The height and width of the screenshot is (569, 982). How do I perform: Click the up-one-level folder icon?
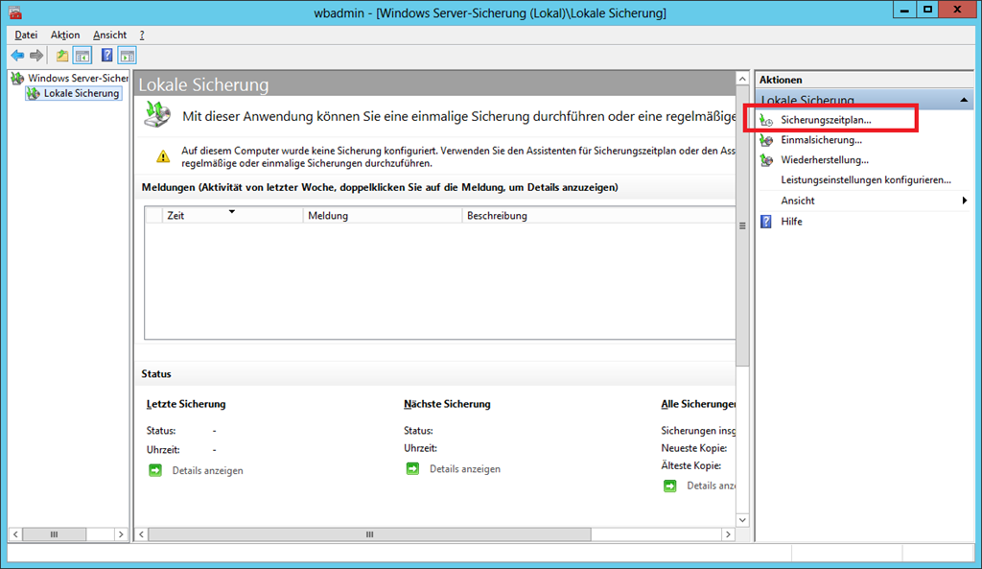[62, 56]
